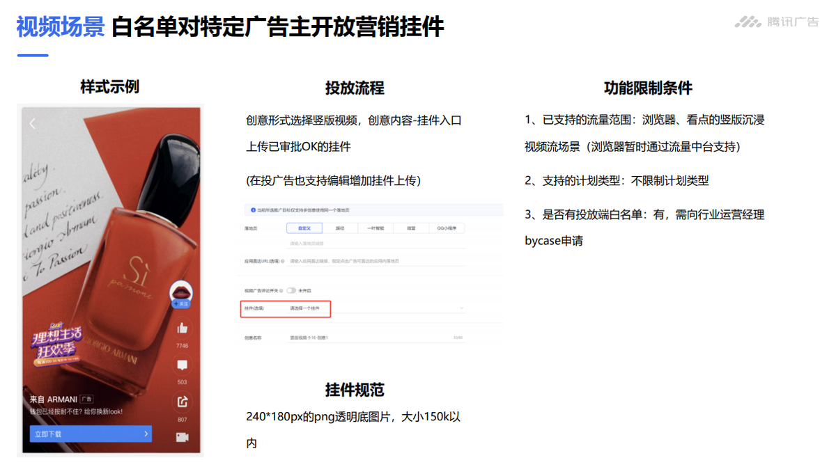The image size is (836, 467).
Task: Click the info icon in the blue notice banner
Action: pyautogui.click(x=253, y=210)
